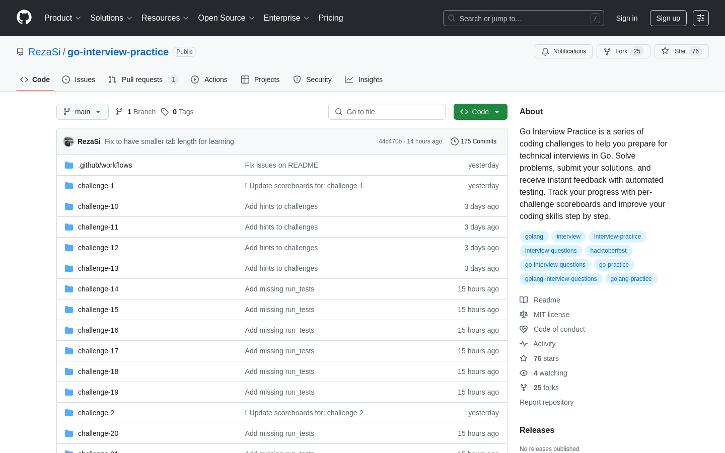725x453 pixels.
Task: Click the star icon beside 76 stars
Action: pyautogui.click(x=524, y=358)
